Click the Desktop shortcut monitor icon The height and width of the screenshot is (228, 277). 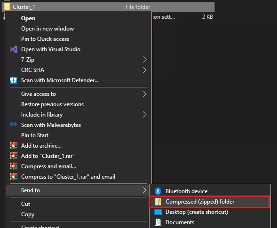158,212
